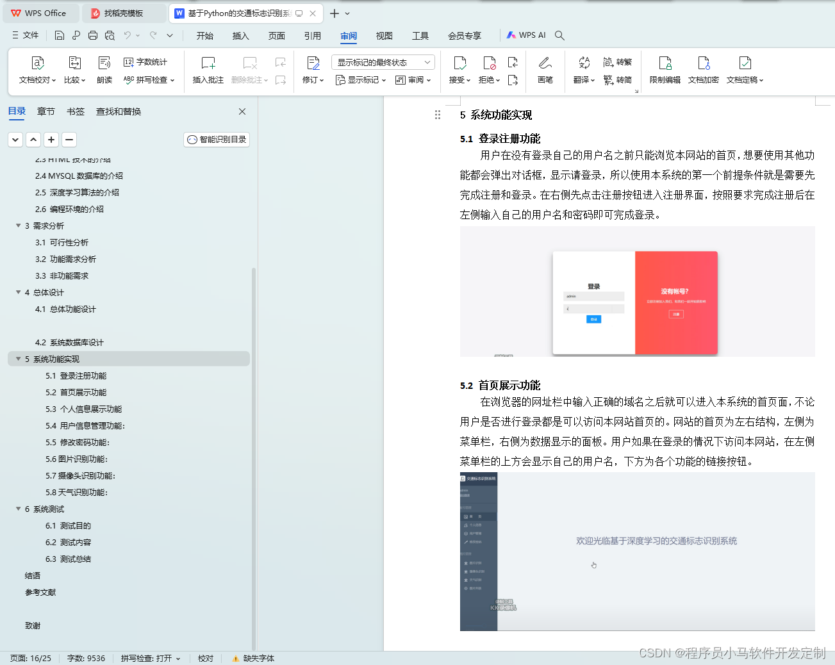Viewport: 835px width, 665px height.
Task: Select the 文档校对 proofreading tool
Action: pos(37,70)
